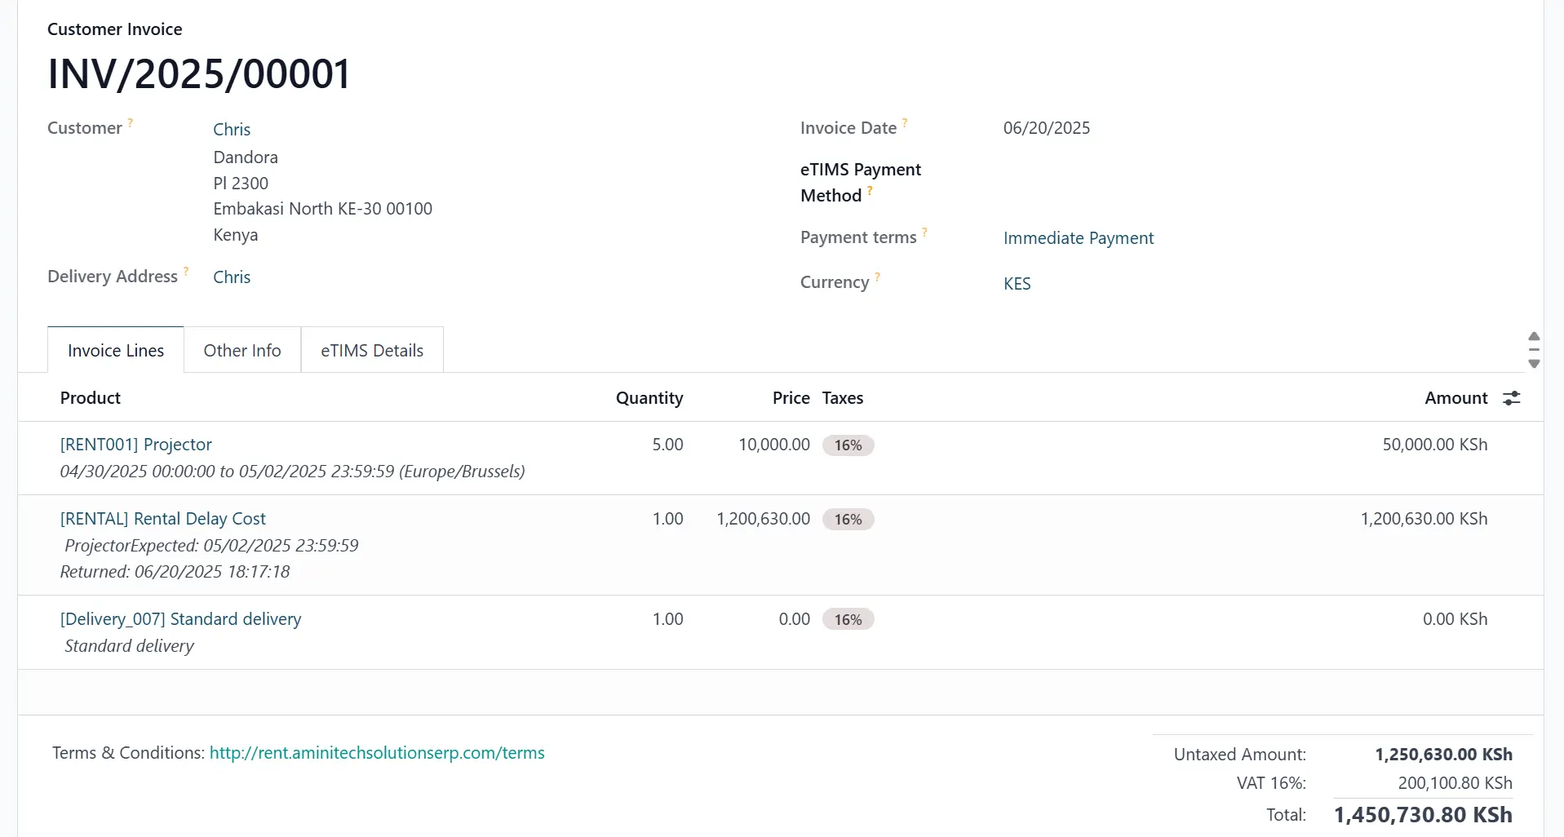Viewport: 1564px width, 837px height.
Task: Click help icon beside Currency label
Action: (877, 277)
